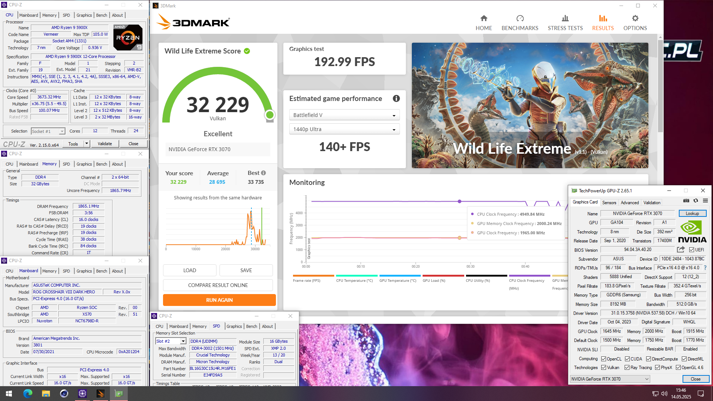Open the Graphics tab in SPD CPU-Z window
Screen dimensions: 713x401
[234, 326]
